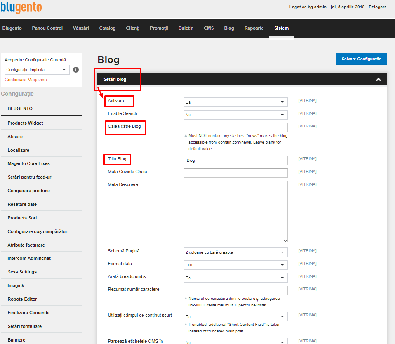Viewport: 395px width, 344px height.
Task: Open the Activare dropdown
Action: [235, 102]
